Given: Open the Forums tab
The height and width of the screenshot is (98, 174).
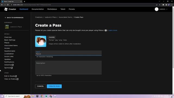Looking at the screenshot, I should pyautogui.click(x=72, y=9).
